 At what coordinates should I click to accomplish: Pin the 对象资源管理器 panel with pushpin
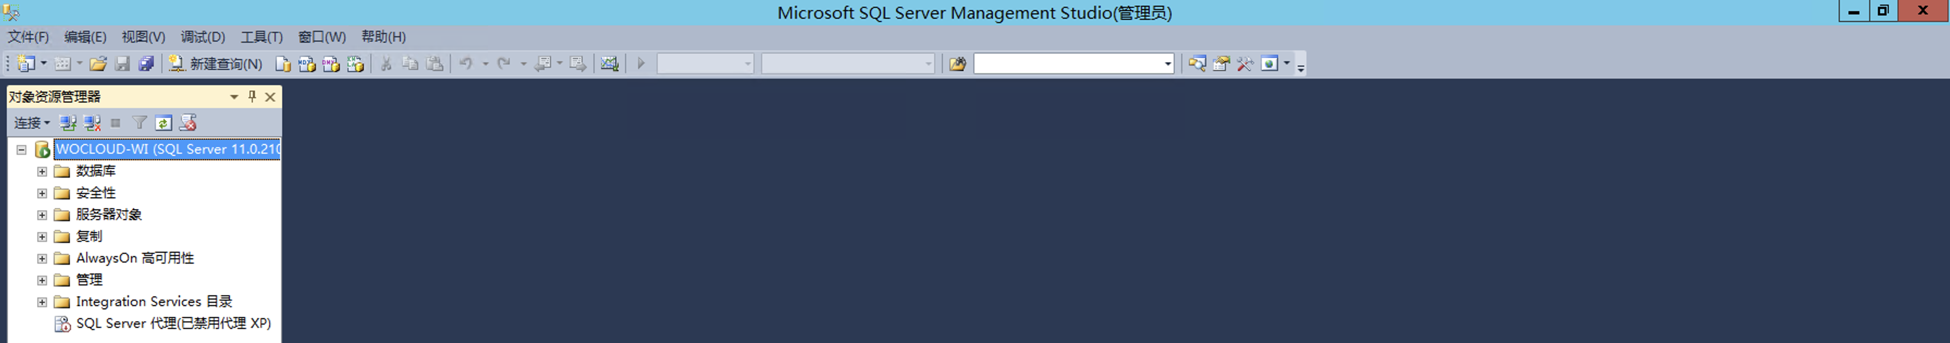click(252, 96)
